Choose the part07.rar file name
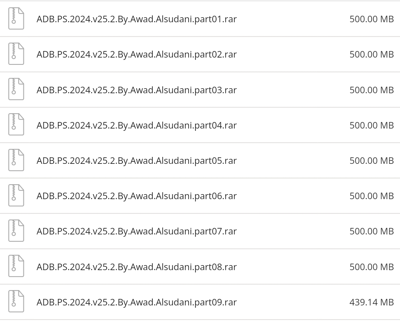 pos(136,231)
